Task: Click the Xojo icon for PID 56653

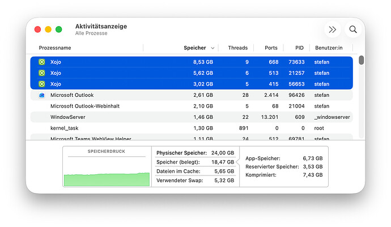Action: click(x=41, y=84)
